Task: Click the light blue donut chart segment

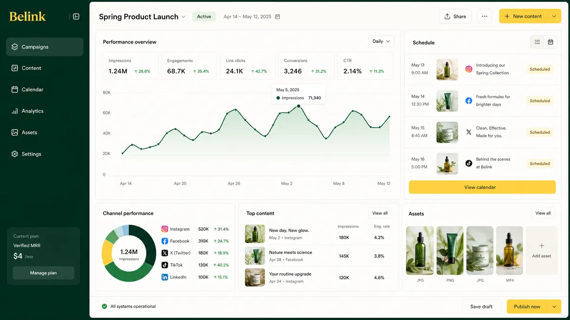Action: [x=125, y=230]
